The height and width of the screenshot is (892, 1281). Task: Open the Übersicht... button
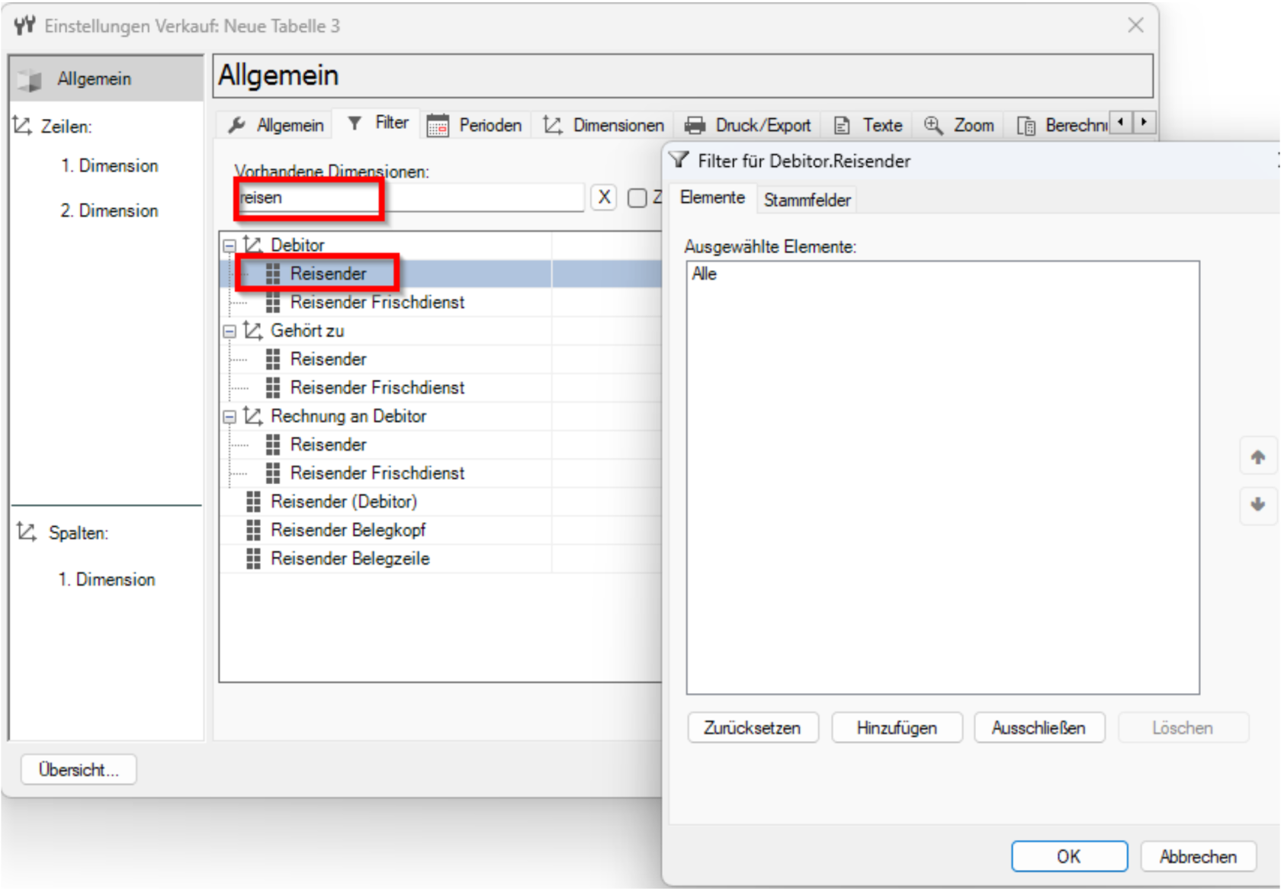pyautogui.click(x=79, y=770)
